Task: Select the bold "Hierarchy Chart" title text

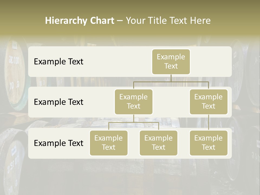Action: pyautogui.click(x=79, y=21)
